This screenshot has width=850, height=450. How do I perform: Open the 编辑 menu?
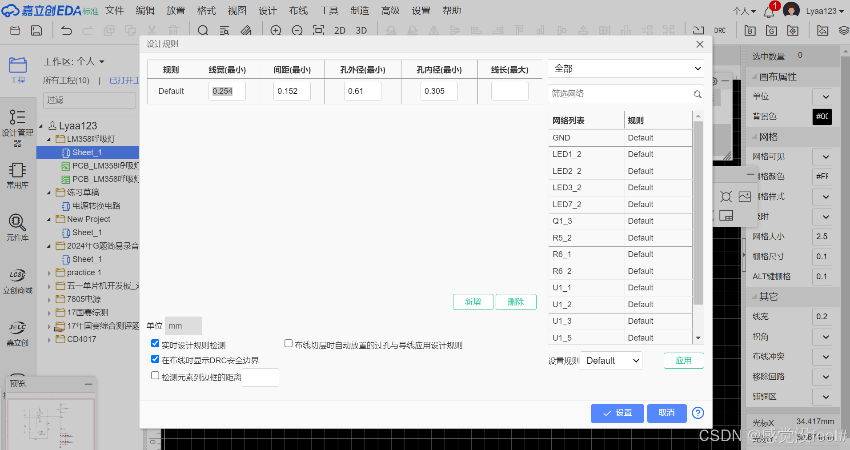(x=145, y=11)
